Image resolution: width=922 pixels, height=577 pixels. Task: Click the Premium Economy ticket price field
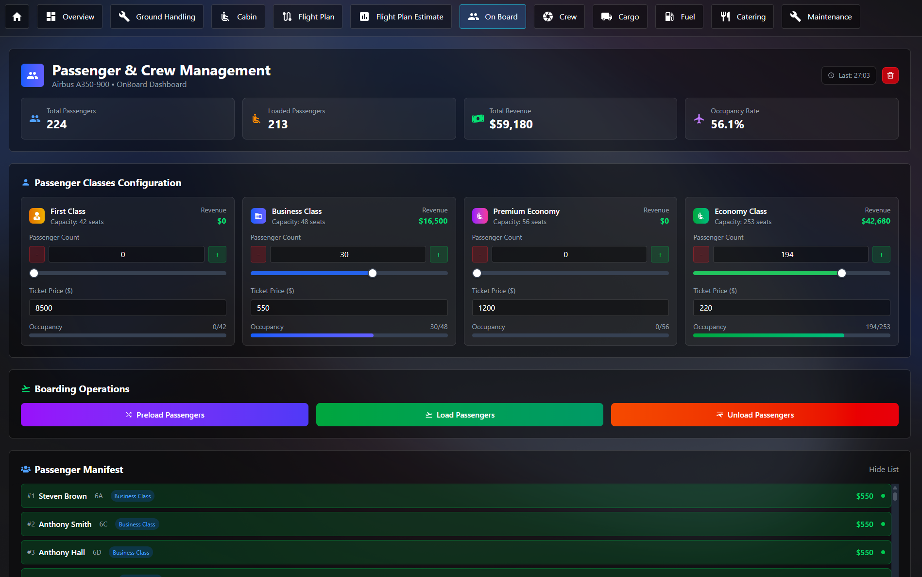click(x=570, y=308)
